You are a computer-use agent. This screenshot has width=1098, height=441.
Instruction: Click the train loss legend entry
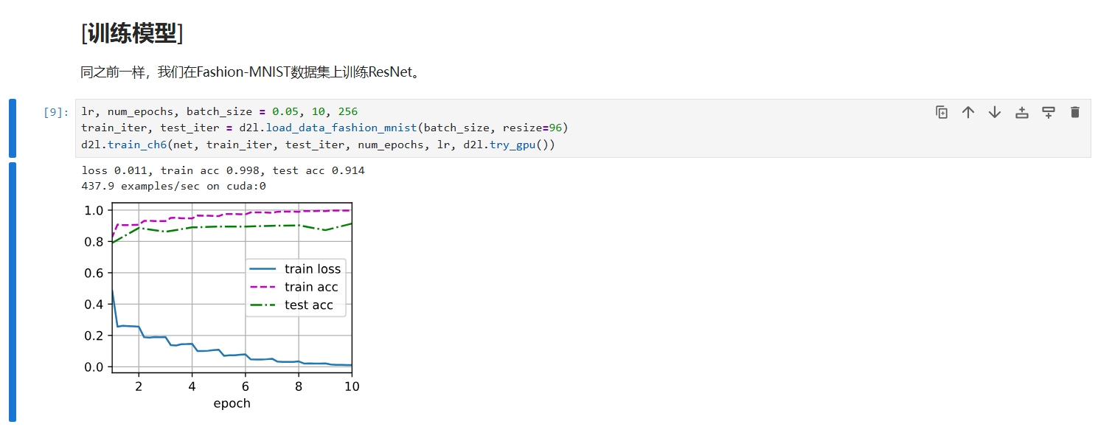click(x=312, y=269)
